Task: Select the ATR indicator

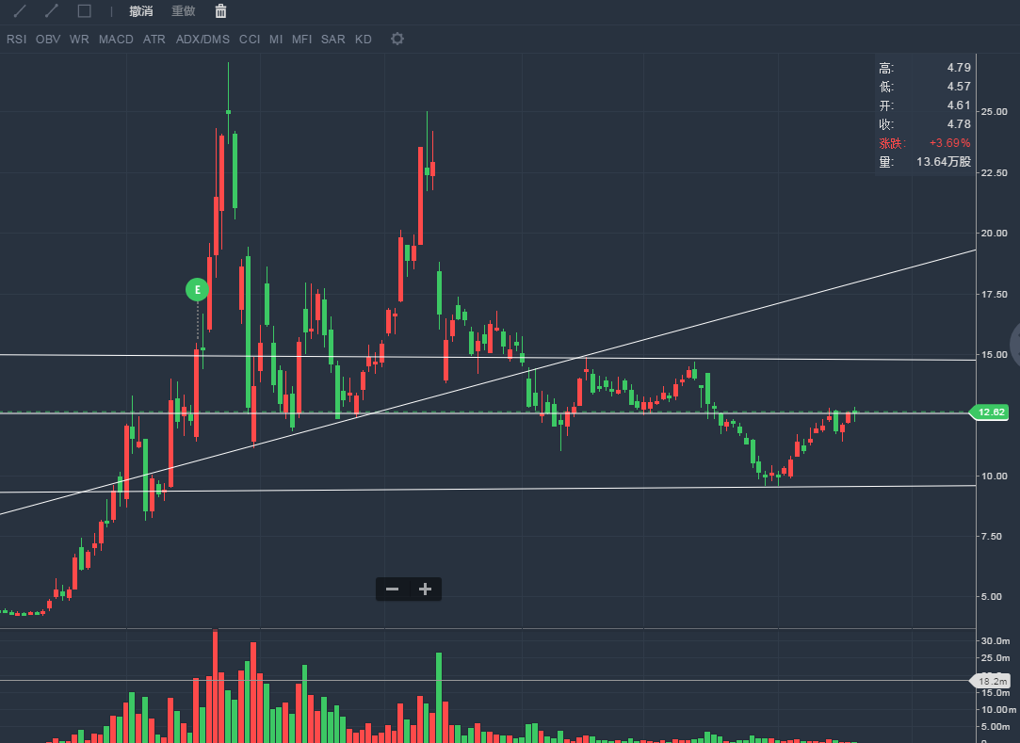Action: [x=154, y=39]
